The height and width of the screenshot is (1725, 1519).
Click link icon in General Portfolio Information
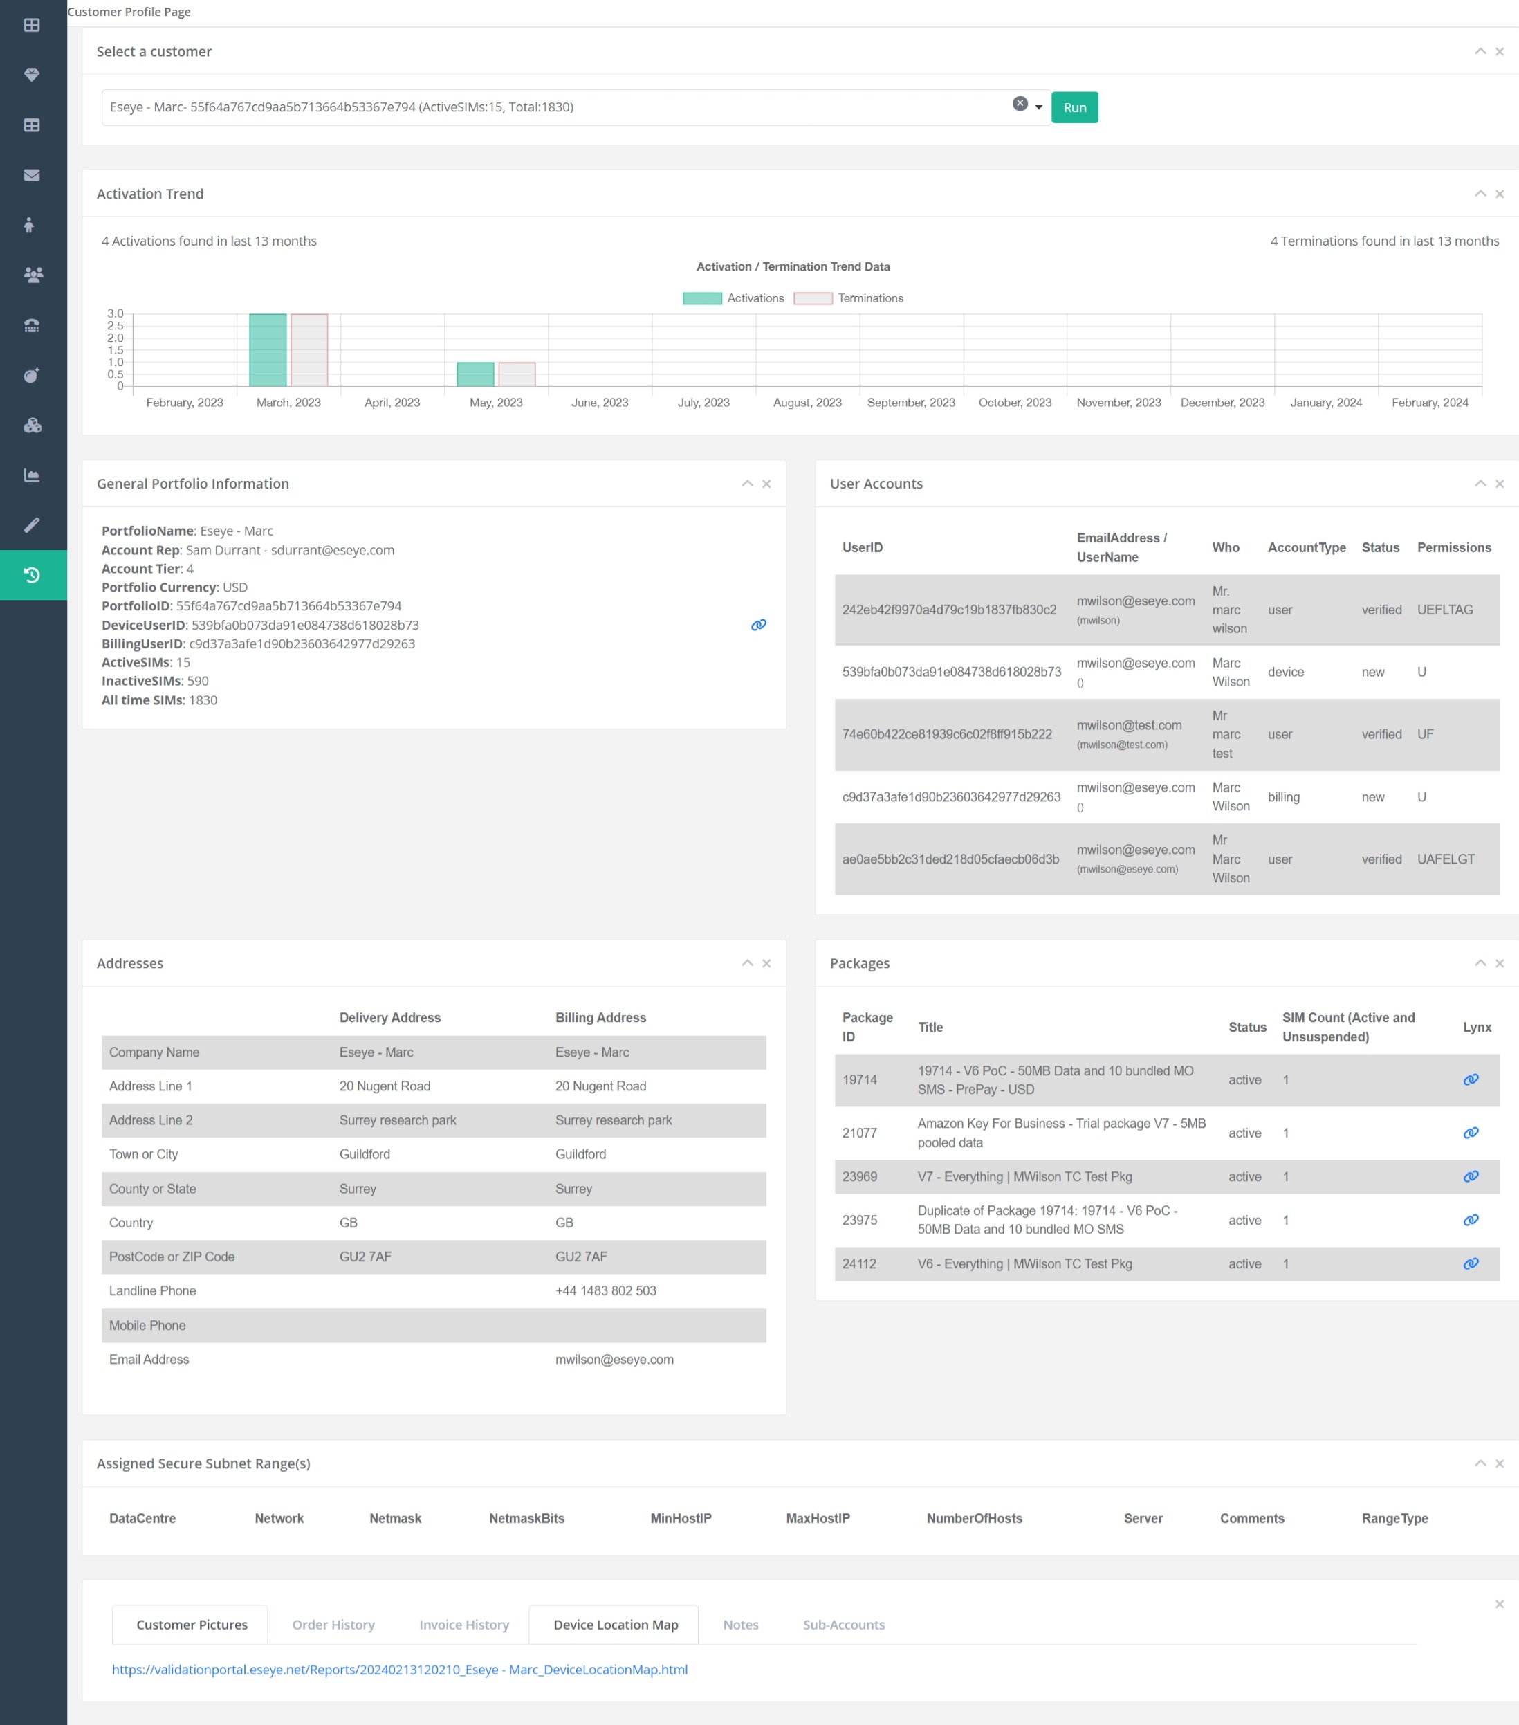pos(758,625)
